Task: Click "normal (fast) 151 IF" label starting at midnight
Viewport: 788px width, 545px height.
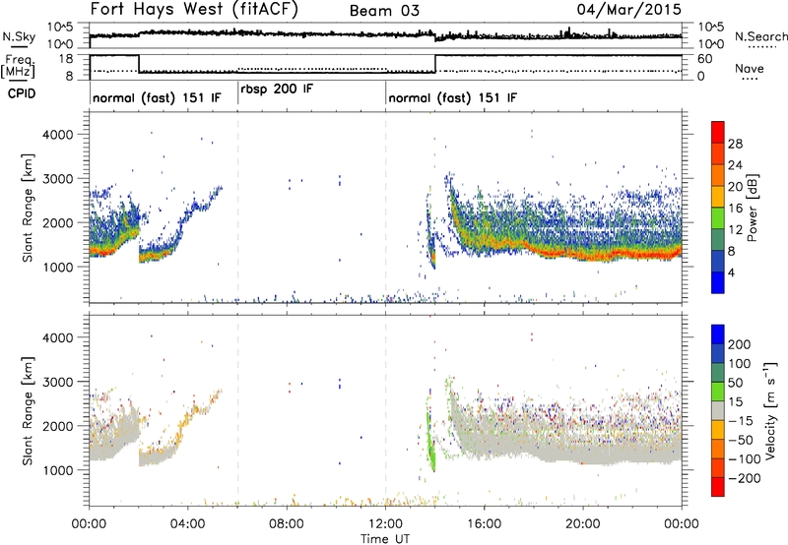Action: 157,97
